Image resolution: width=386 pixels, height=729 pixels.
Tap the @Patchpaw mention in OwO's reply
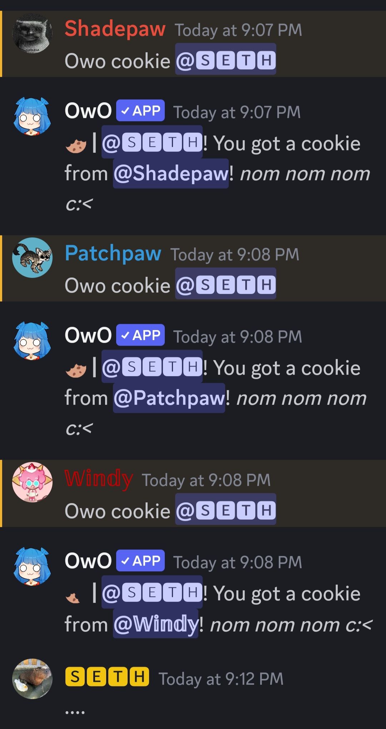coord(169,398)
